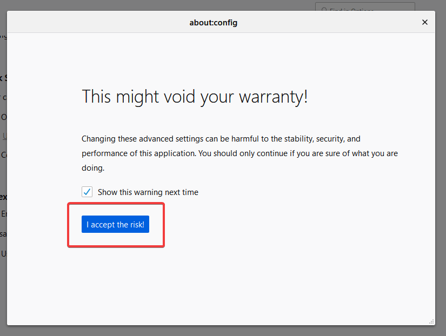Click the word 'doing.' ending the warning paragraph
Viewport: 446px width, 336px height.
click(92, 168)
